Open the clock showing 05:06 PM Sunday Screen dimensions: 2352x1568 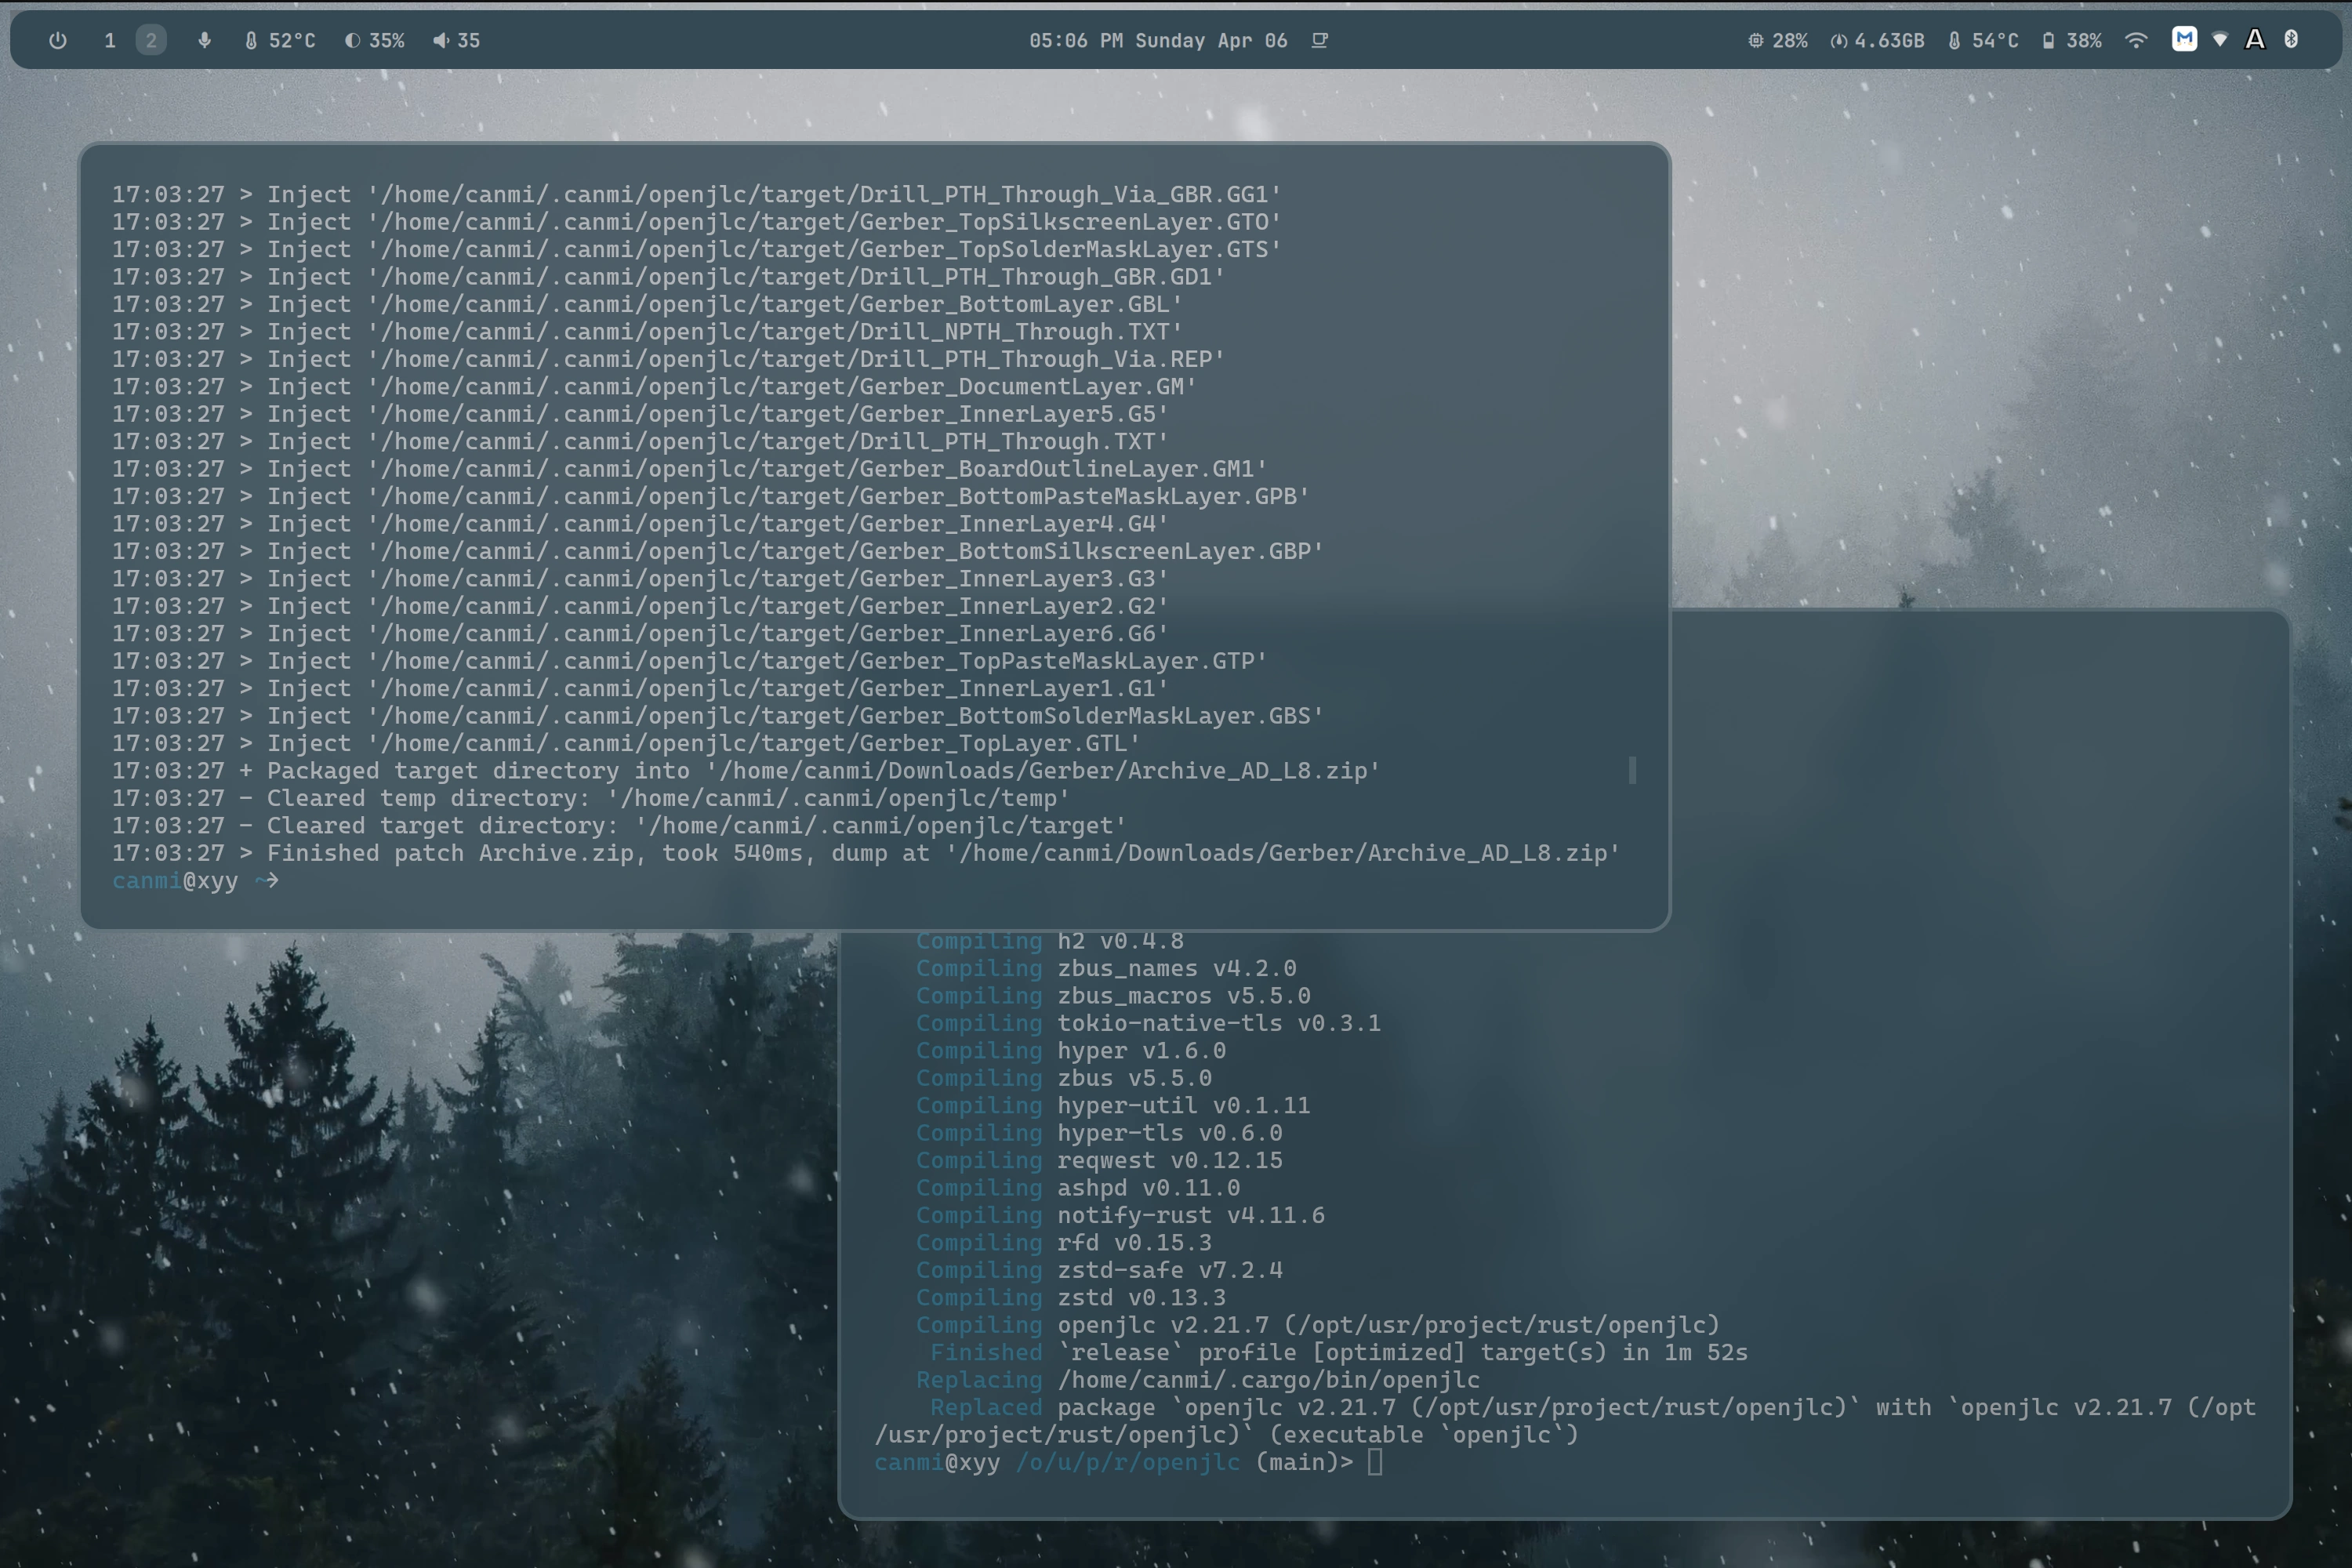(1158, 40)
